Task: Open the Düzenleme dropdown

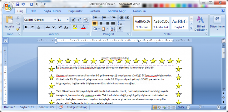Action: [217, 28]
